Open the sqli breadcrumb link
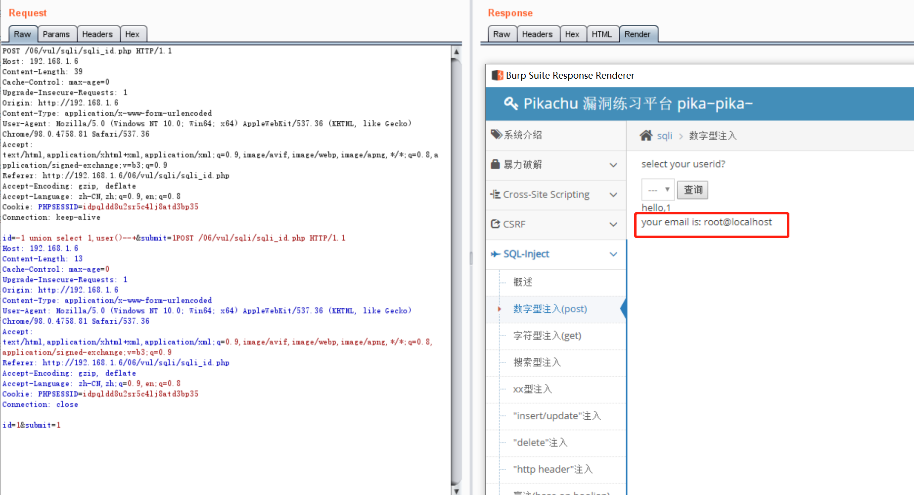 (664, 136)
